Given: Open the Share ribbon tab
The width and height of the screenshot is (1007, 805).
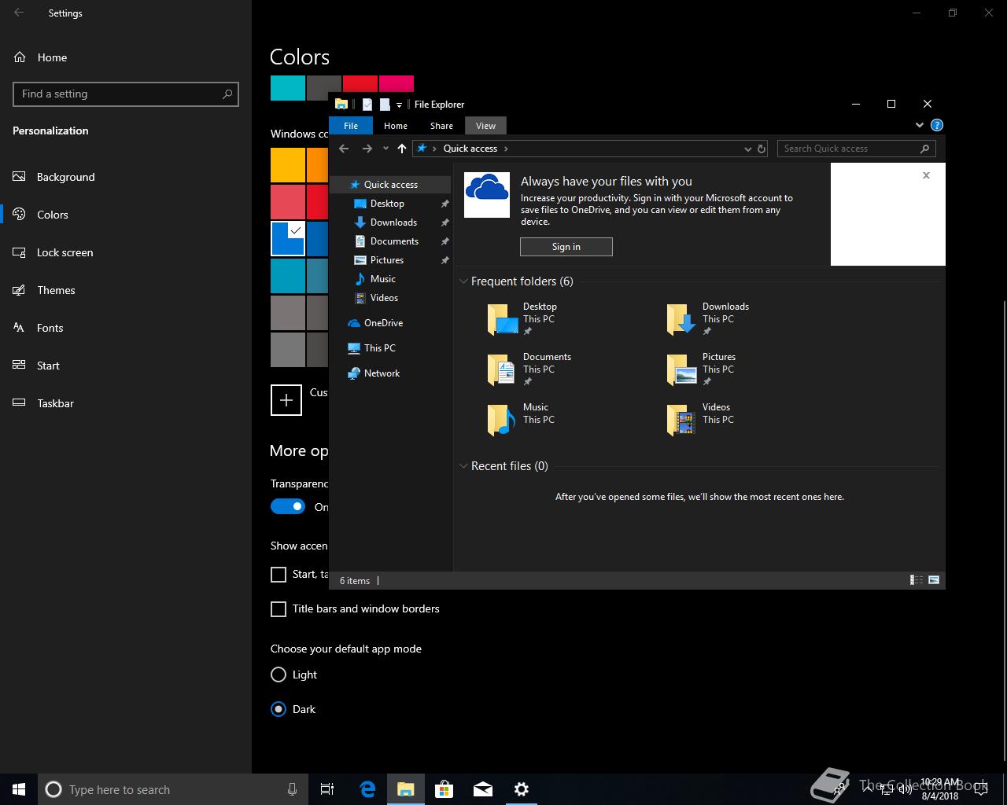Looking at the screenshot, I should point(441,126).
